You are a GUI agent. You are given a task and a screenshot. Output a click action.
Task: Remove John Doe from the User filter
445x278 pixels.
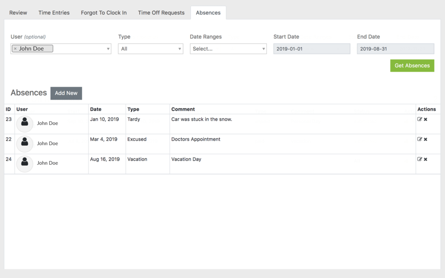point(15,49)
